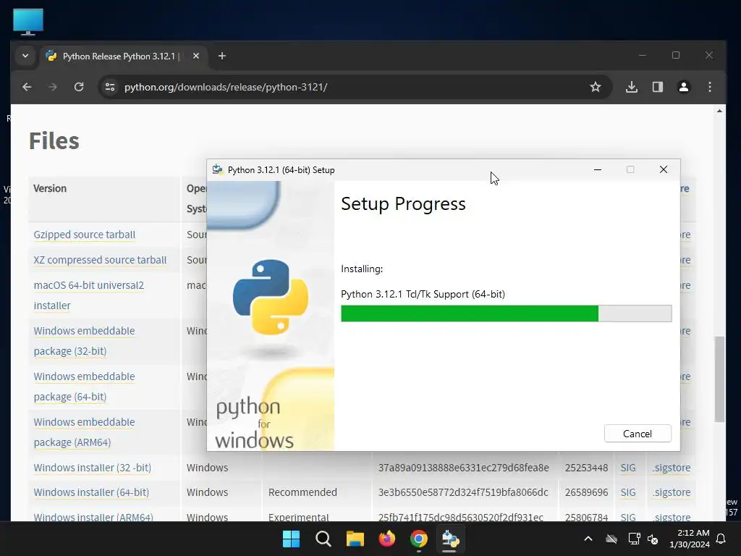Screen dimensions: 741x556
Task: Open the tab search dropdown in Chrome
Action: [x=25, y=56]
